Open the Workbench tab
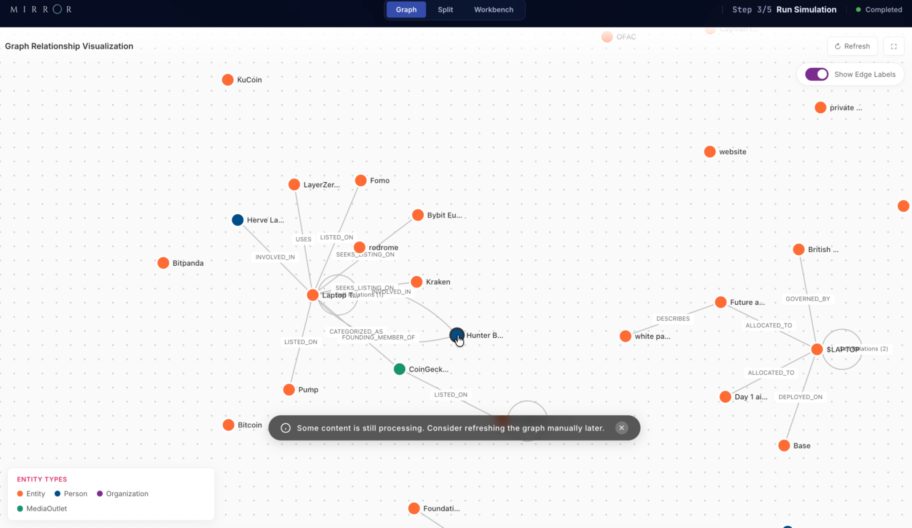 [x=493, y=9]
